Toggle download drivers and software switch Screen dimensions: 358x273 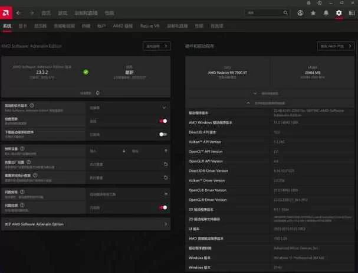point(163,134)
